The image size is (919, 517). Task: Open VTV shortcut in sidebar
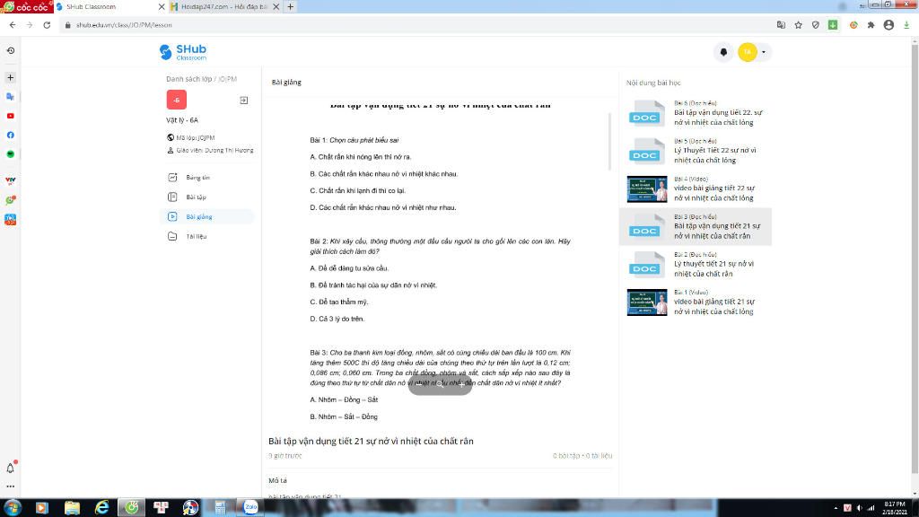11,180
